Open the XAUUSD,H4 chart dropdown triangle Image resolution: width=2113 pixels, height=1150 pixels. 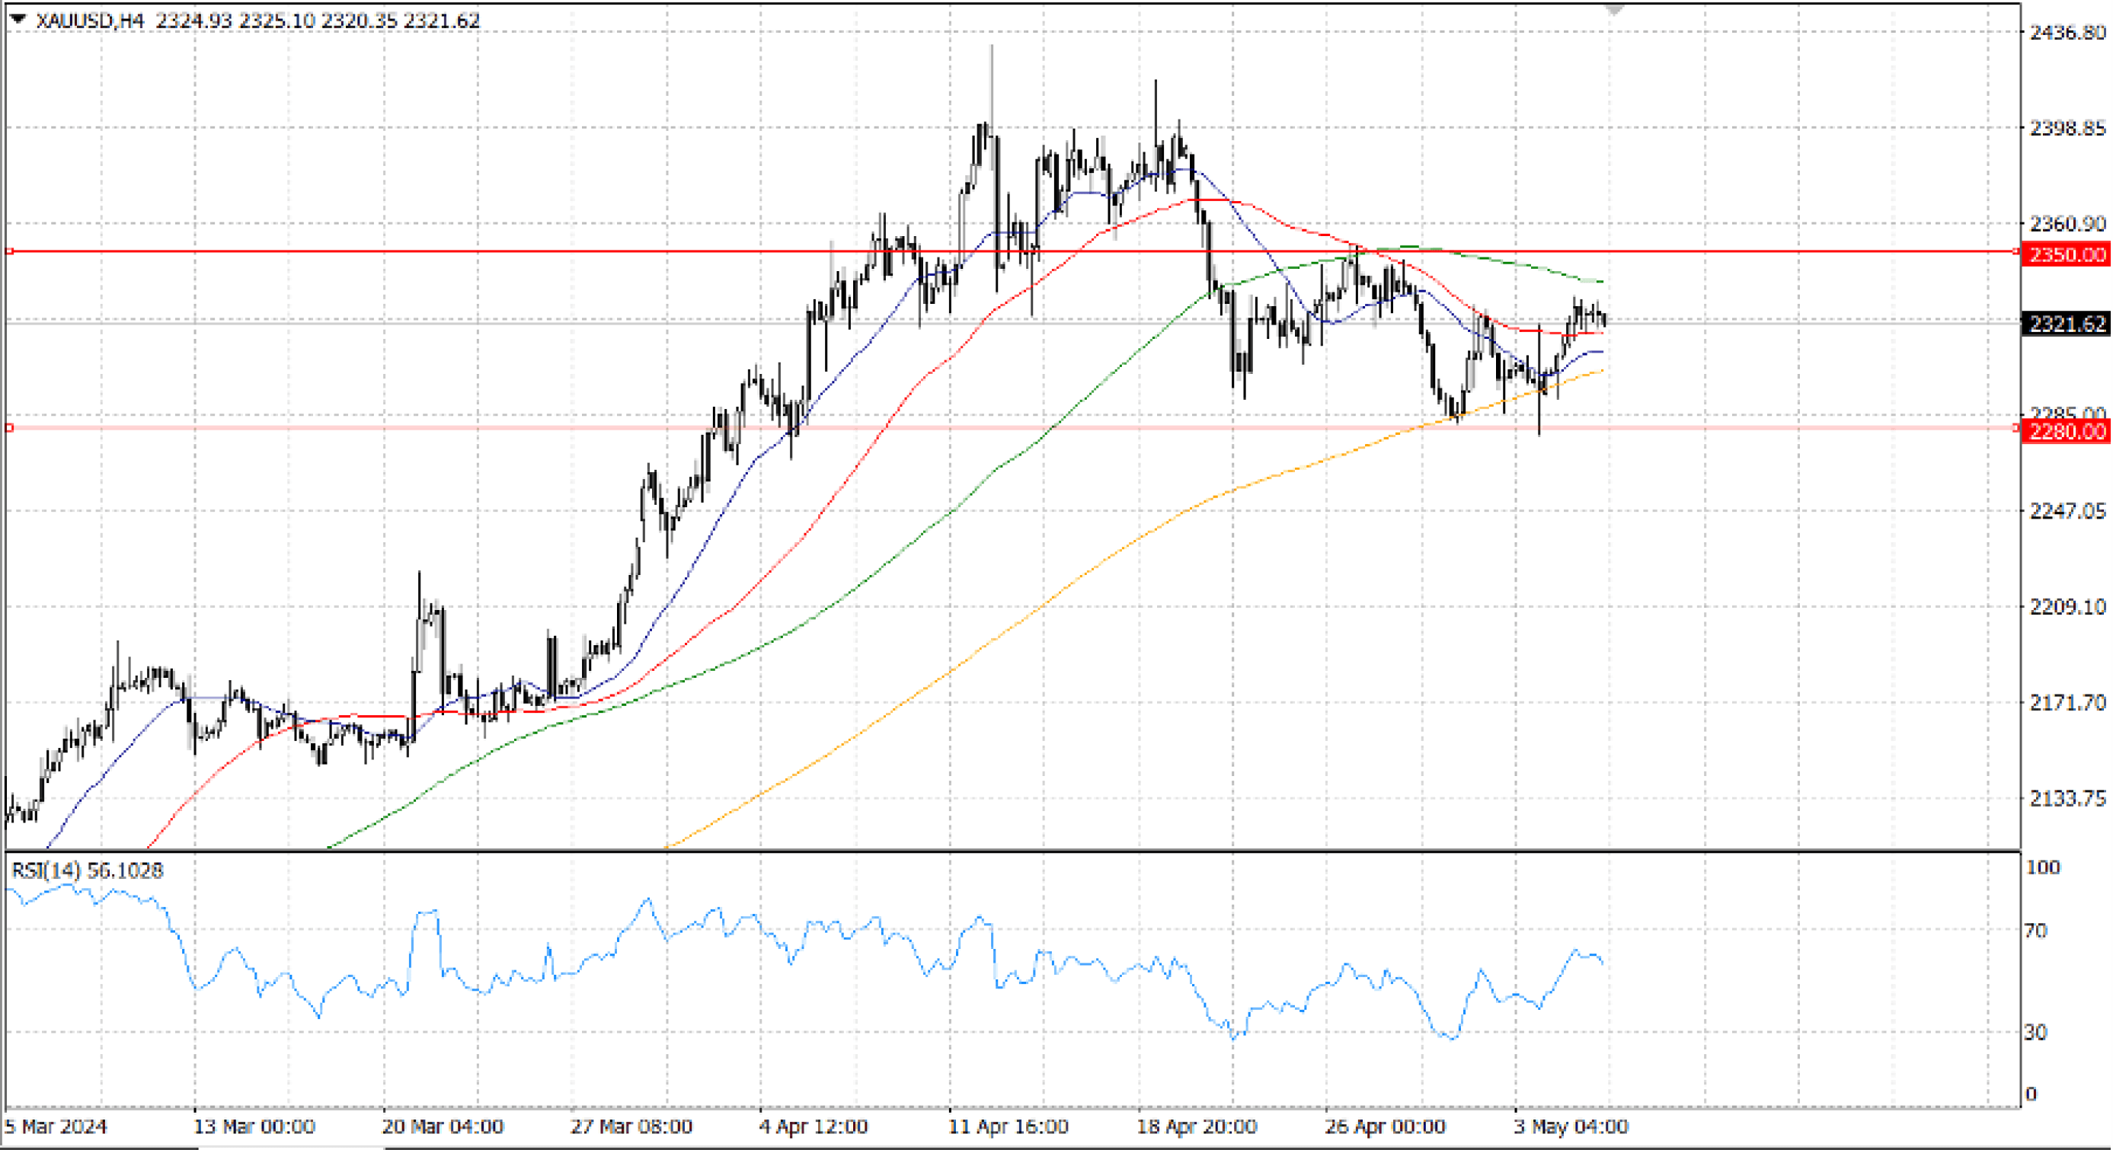(x=18, y=19)
